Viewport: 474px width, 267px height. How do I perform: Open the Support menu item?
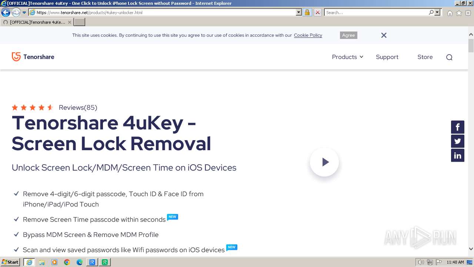point(387,57)
